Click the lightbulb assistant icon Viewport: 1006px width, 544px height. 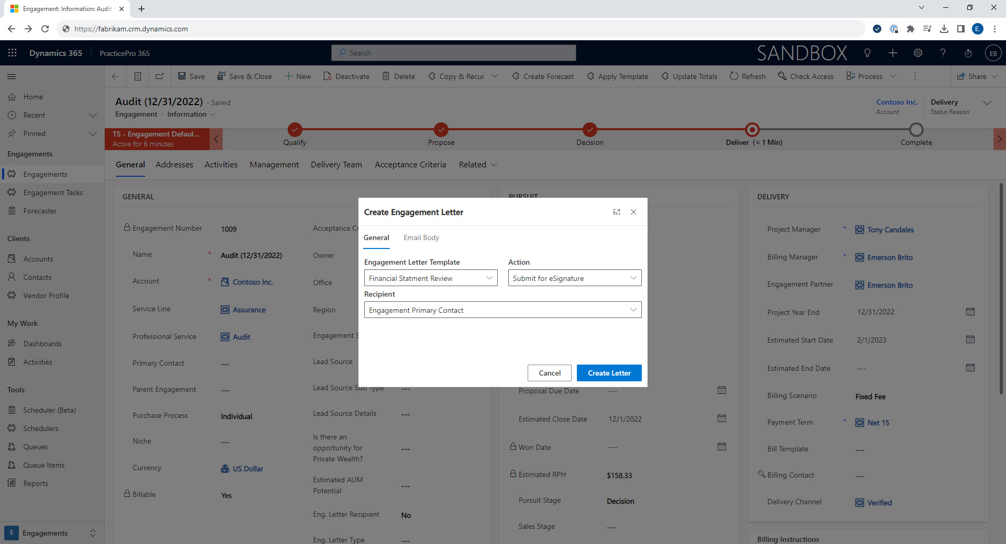click(x=867, y=53)
